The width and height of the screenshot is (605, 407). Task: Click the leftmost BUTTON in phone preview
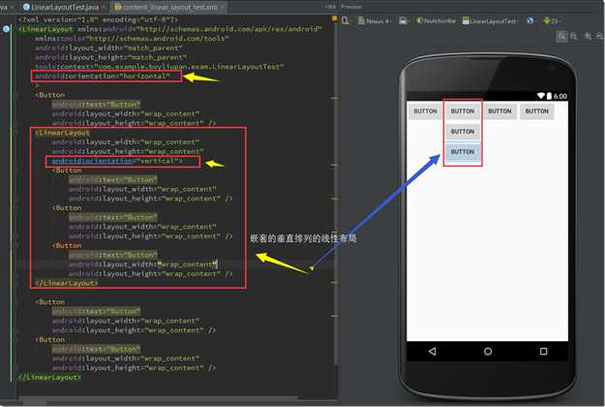(x=425, y=111)
